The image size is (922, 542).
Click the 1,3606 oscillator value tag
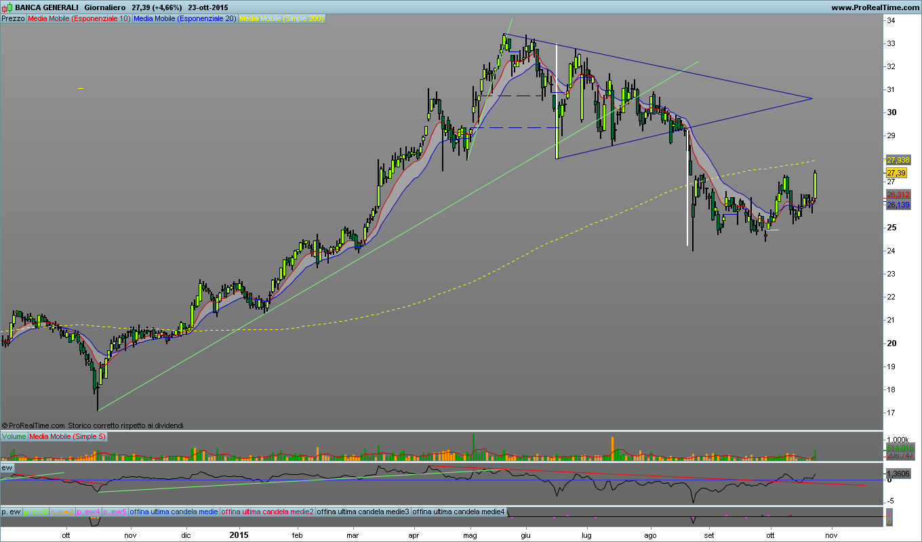click(898, 474)
